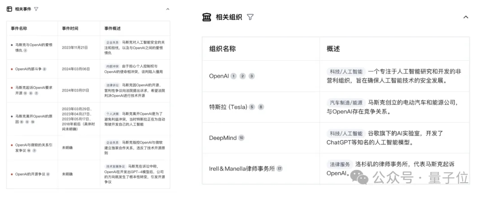484x197 pixels.
Task: Click 科技/人工智能 tag in the DeepMind row
Action: pyautogui.click(x=346, y=134)
